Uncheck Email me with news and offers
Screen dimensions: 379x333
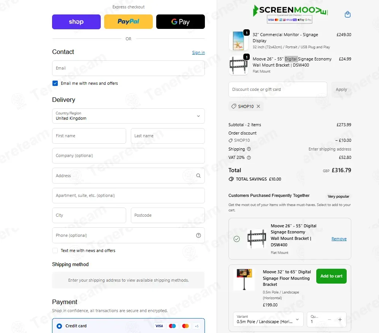(55, 83)
